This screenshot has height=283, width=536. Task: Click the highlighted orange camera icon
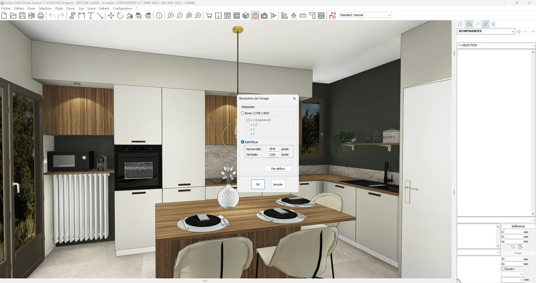(x=255, y=16)
